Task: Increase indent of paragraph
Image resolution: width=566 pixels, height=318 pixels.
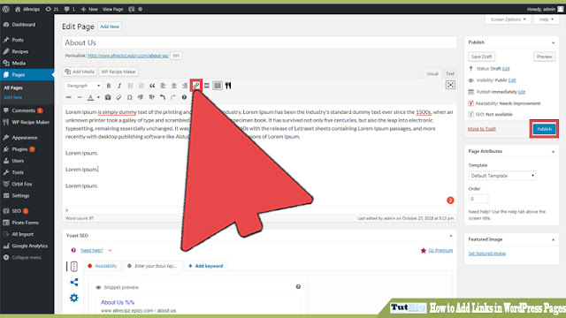Action: pos(151,97)
